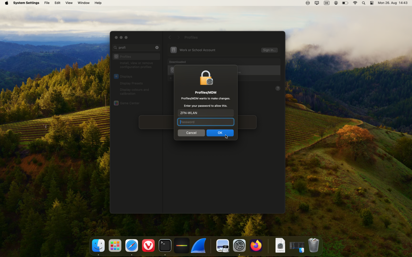Click the ZFN-WLAN username field
This screenshot has width=412, height=257.
tap(206, 113)
